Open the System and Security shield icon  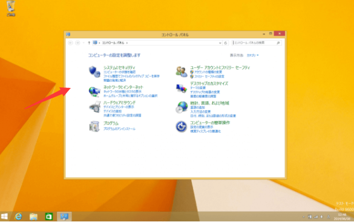pos(94,72)
